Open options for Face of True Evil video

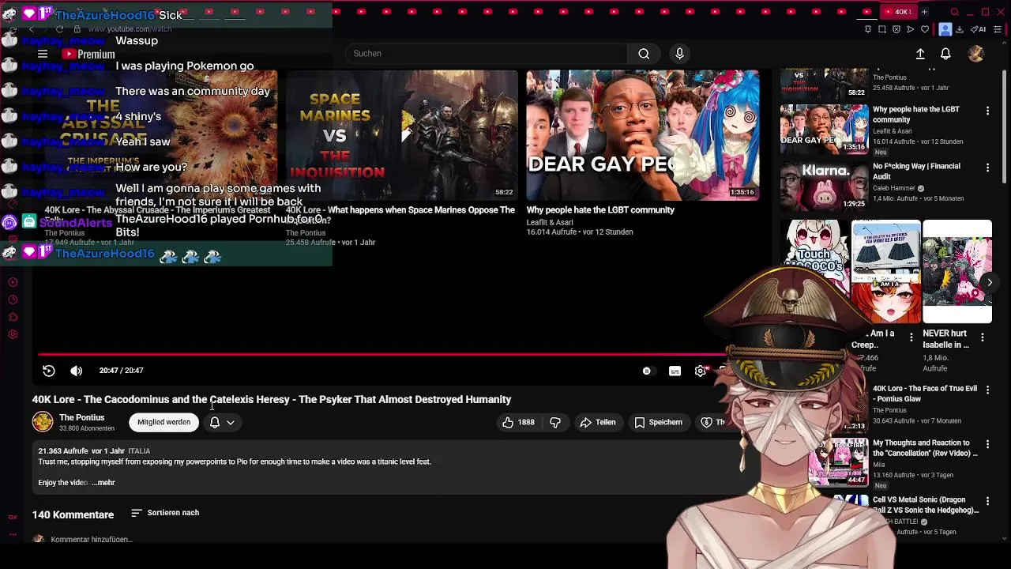click(x=987, y=390)
